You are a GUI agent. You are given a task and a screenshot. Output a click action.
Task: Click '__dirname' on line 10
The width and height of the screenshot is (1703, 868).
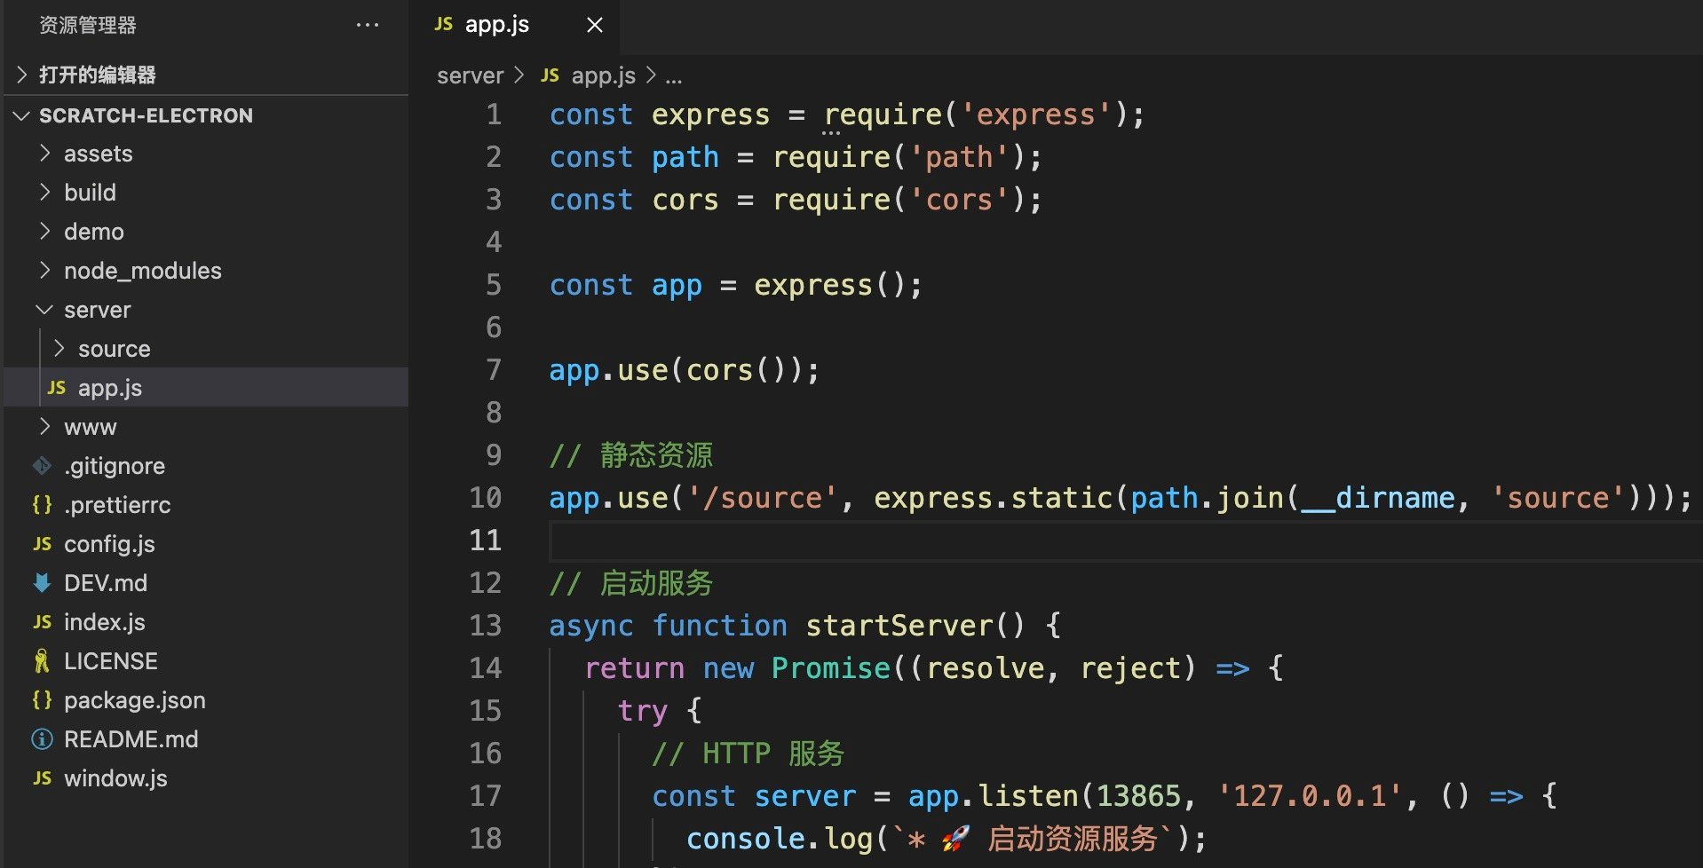click(1378, 498)
